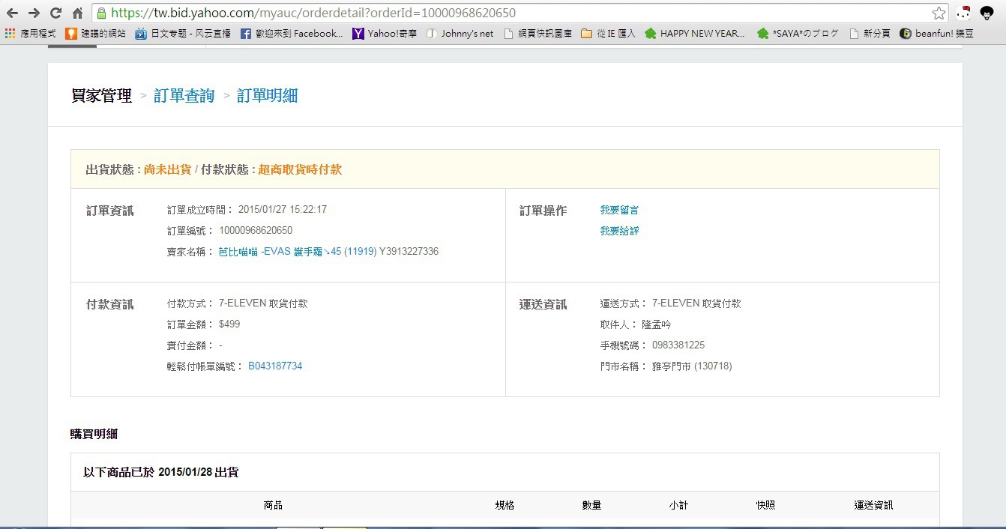Click 我要留言 link

tap(619, 211)
